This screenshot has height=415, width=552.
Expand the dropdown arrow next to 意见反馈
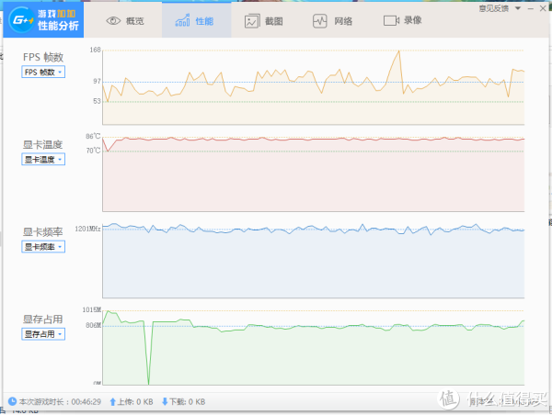(518, 8)
